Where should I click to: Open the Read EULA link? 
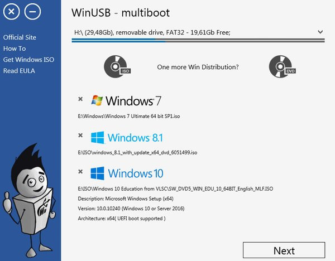click(19, 71)
